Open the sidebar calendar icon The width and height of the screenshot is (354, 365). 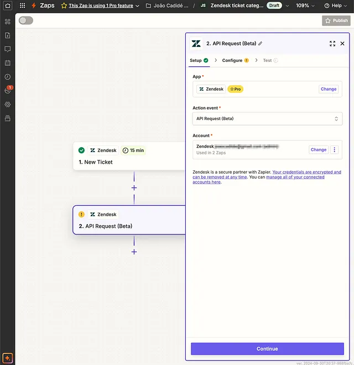[x=7, y=63]
